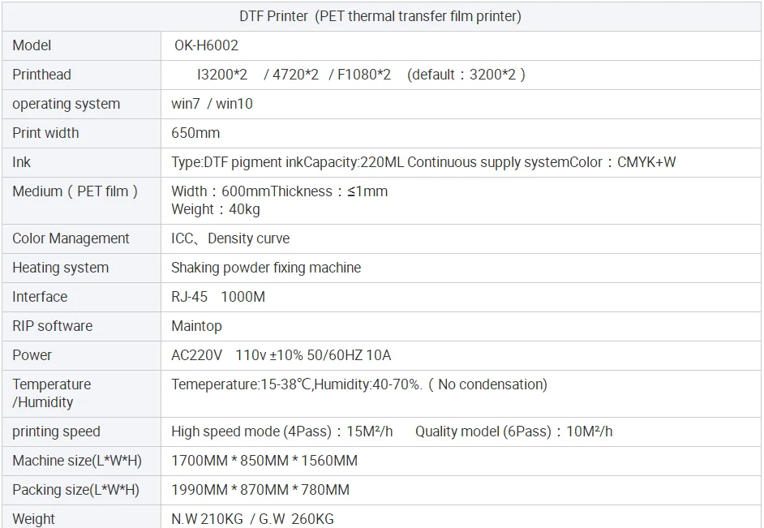Image resolution: width=764 pixels, height=528 pixels.
Task: Select the Shaking powder fixing machine text
Action: [266, 268]
